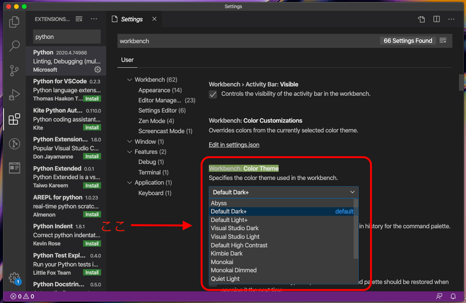This screenshot has width=466, height=303.
Task: Select Monokai Dimmed theme option
Action: point(281,270)
